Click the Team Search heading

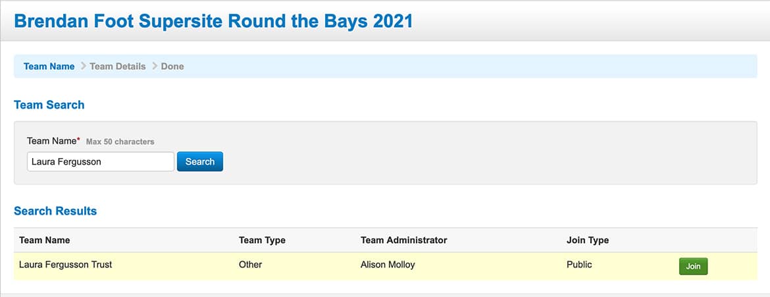[x=49, y=105]
